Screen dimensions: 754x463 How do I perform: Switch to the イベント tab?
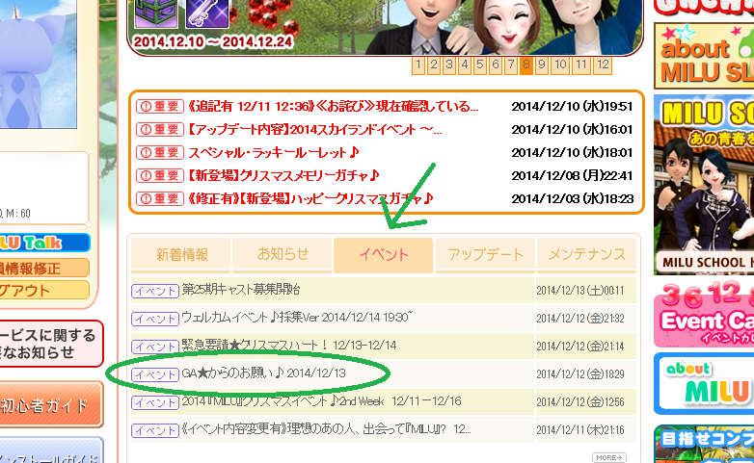[383, 255]
